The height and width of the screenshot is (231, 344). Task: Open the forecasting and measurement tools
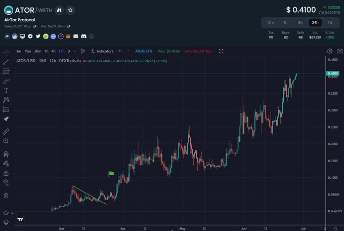tap(6, 109)
